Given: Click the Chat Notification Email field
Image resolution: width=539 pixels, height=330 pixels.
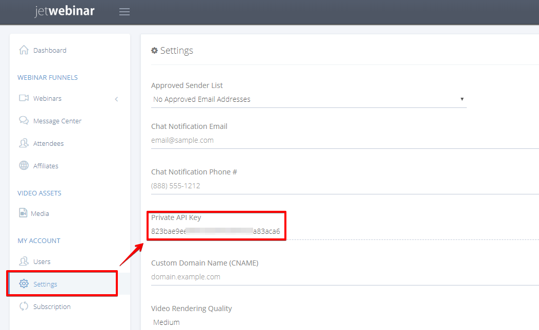Looking at the screenshot, I should (x=345, y=140).
